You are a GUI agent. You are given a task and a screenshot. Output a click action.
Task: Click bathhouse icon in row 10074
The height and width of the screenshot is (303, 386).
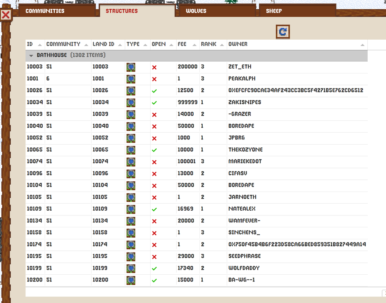pyautogui.click(x=131, y=162)
